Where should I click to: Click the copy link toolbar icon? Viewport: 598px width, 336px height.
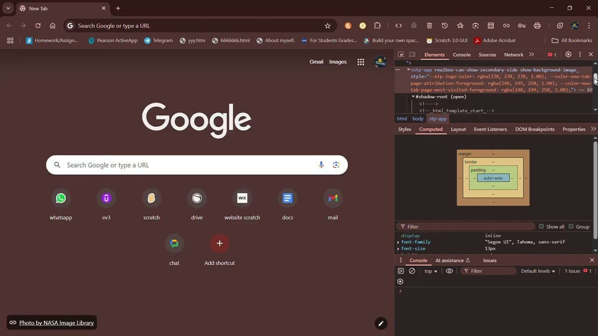tap(506, 26)
